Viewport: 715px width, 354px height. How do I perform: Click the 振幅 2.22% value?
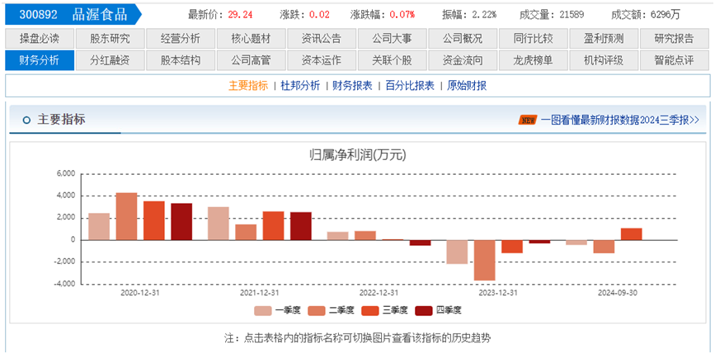pyautogui.click(x=483, y=15)
